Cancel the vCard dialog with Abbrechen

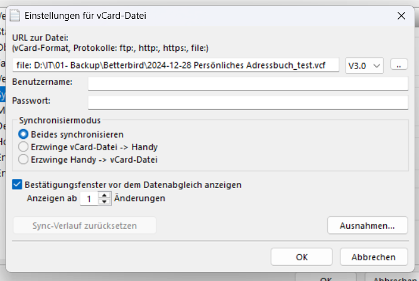pos(374,256)
